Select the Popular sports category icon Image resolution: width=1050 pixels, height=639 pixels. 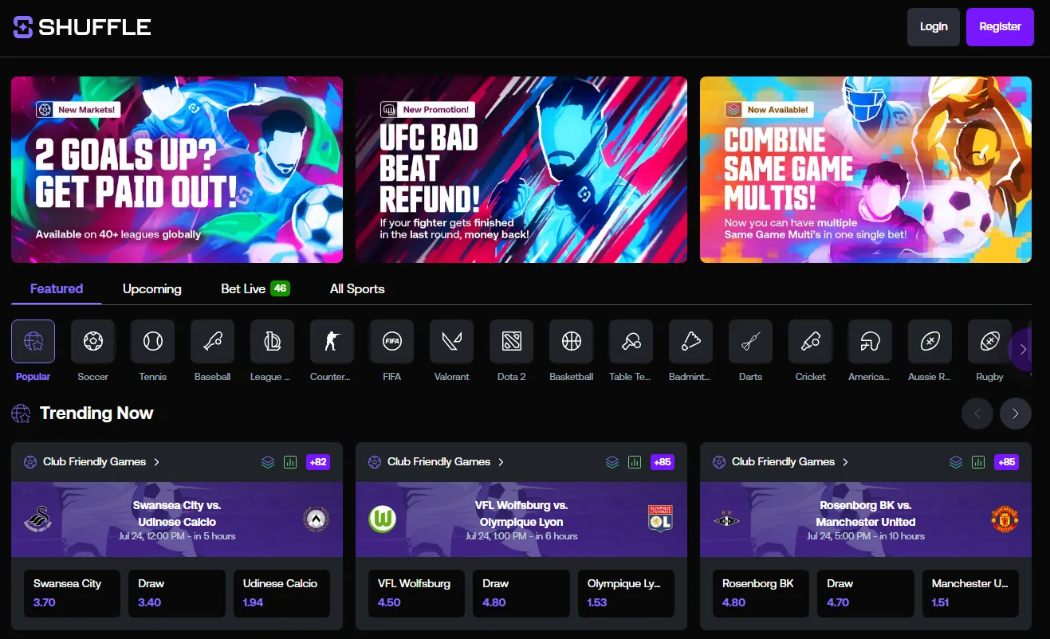tap(33, 342)
